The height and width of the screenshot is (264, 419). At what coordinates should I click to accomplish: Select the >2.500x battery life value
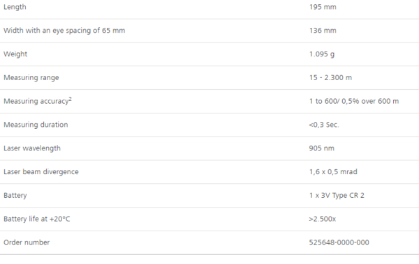tap(322, 219)
